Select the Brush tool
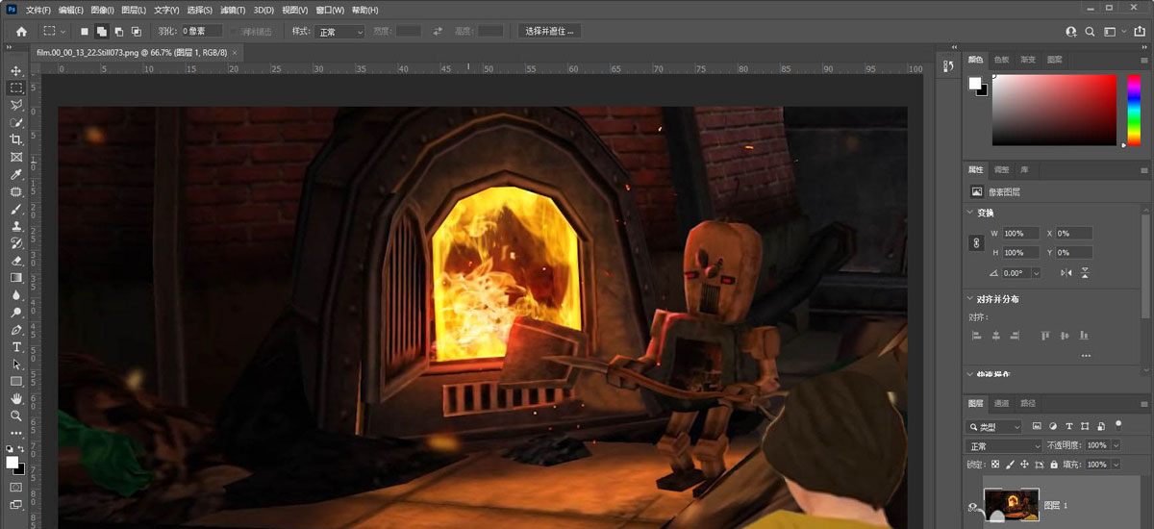 tap(16, 209)
